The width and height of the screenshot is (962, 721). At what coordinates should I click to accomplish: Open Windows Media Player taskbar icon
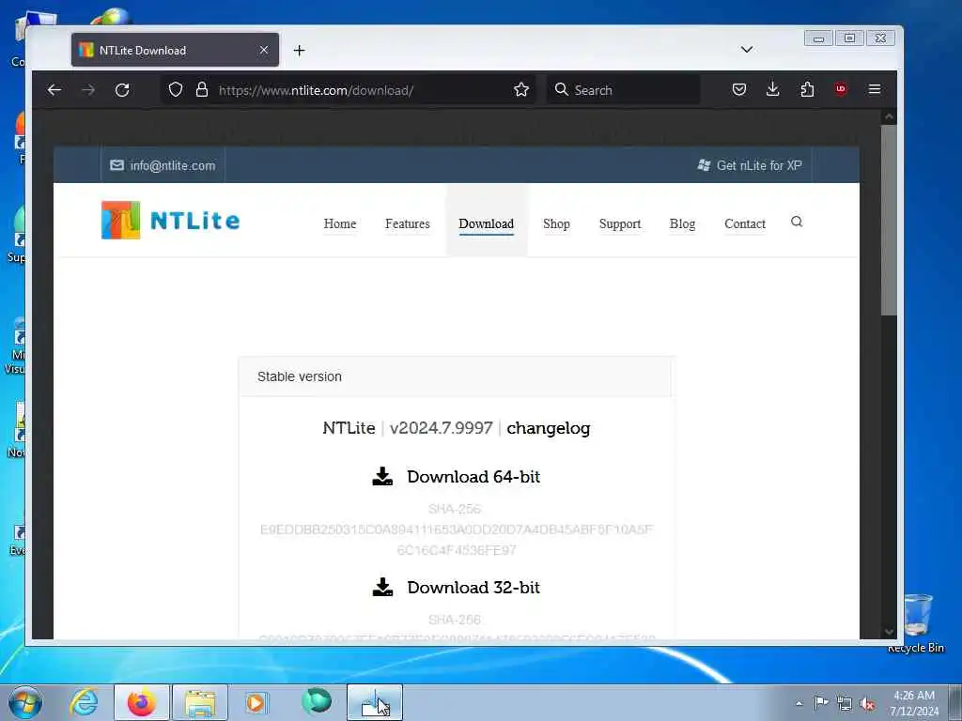coord(256,702)
